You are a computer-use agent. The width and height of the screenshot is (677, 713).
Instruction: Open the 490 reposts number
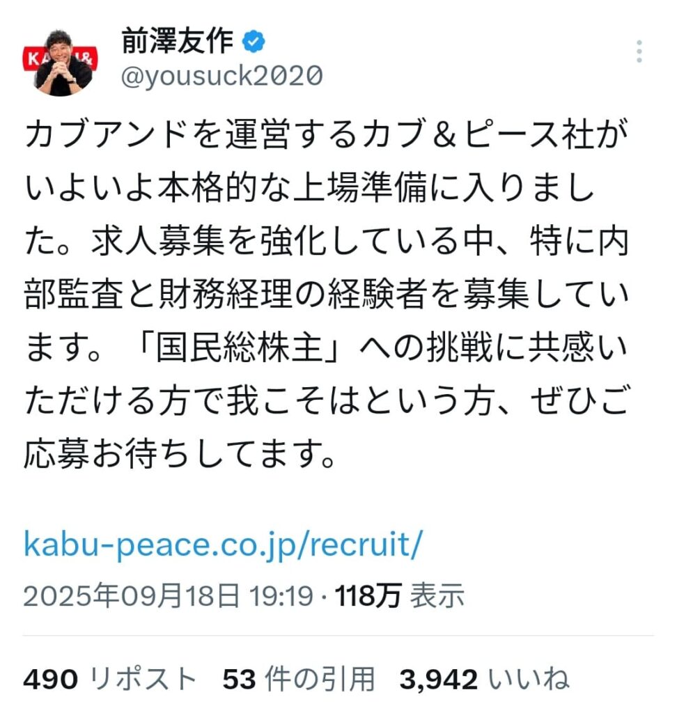tap(51, 680)
